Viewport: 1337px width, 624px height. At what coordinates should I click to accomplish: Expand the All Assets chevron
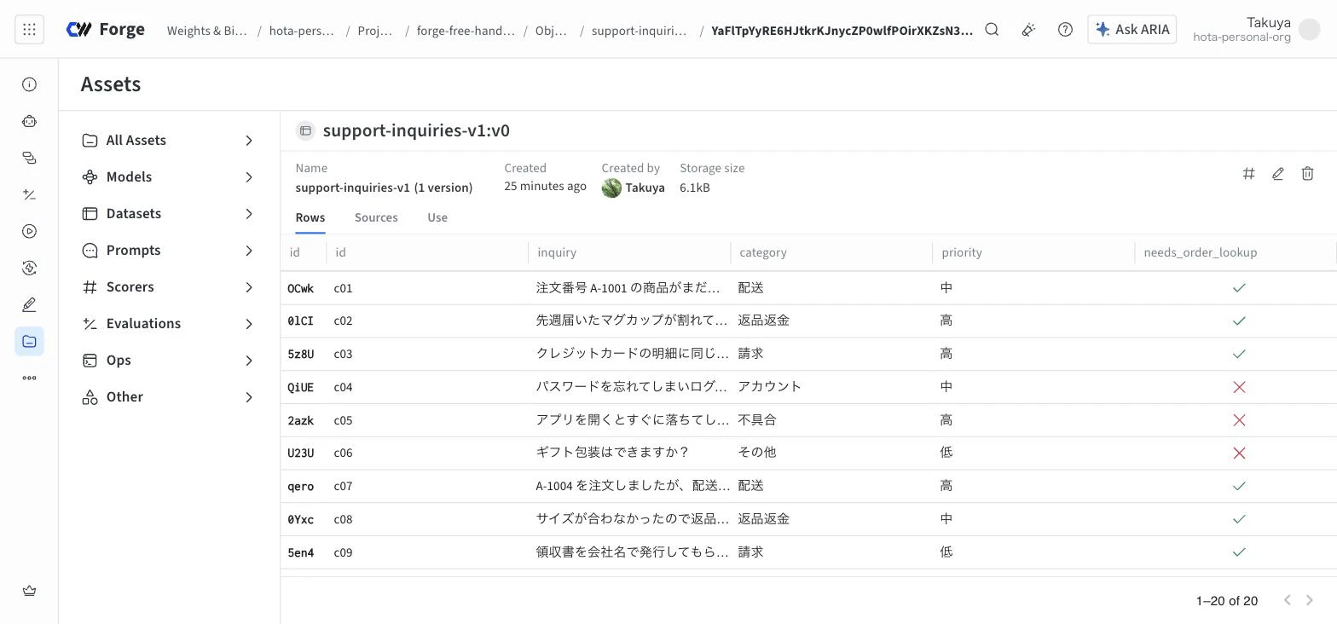tap(249, 141)
